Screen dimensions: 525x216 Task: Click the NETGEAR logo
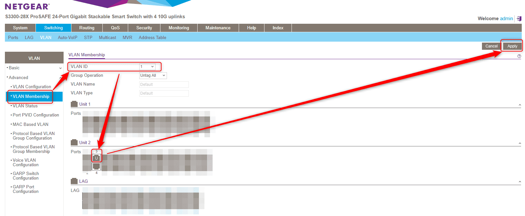point(27,6)
